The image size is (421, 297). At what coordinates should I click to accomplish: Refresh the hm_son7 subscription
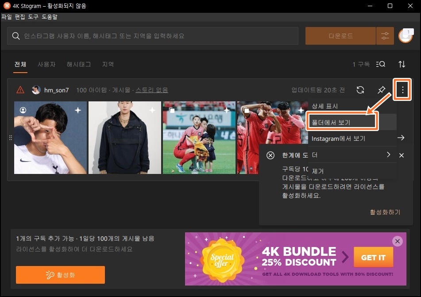pyautogui.click(x=360, y=90)
